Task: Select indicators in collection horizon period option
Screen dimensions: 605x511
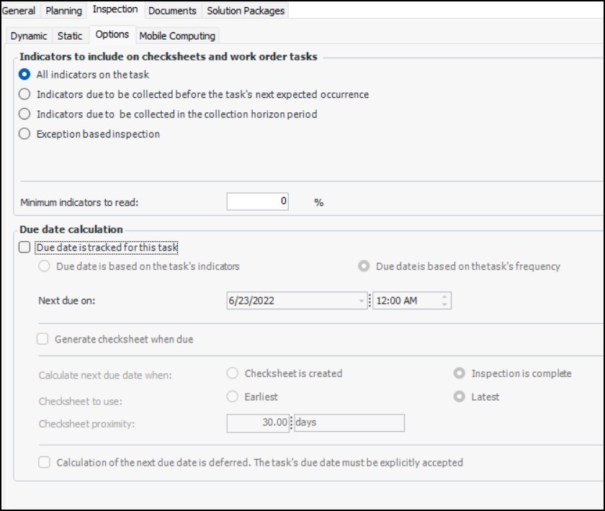Action: (x=25, y=114)
